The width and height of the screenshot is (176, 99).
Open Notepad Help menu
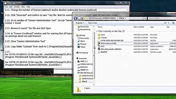coord(28,7)
